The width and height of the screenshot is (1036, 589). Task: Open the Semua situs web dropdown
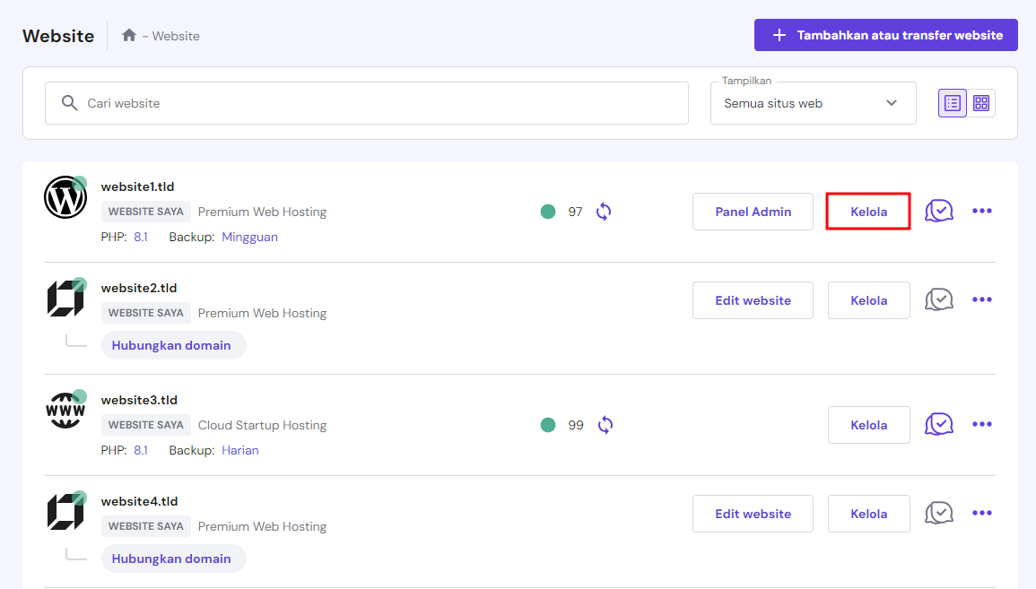pyautogui.click(x=813, y=102)
